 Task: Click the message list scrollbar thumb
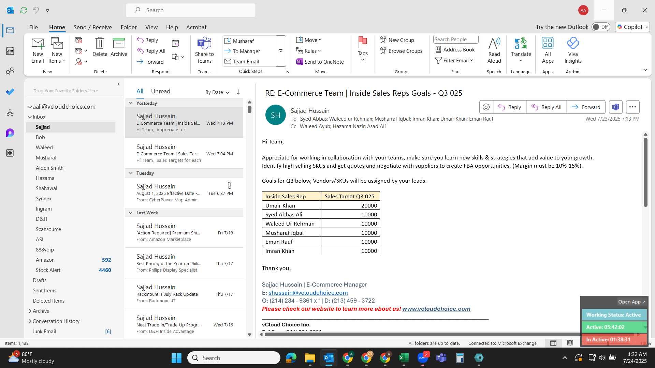tap(249, 109)
